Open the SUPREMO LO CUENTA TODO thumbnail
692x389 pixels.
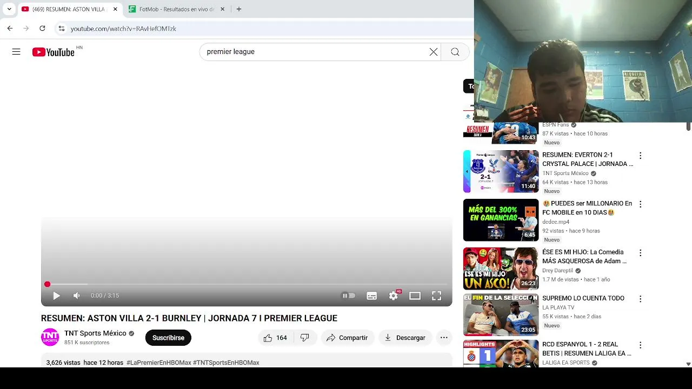pos(501,315)
